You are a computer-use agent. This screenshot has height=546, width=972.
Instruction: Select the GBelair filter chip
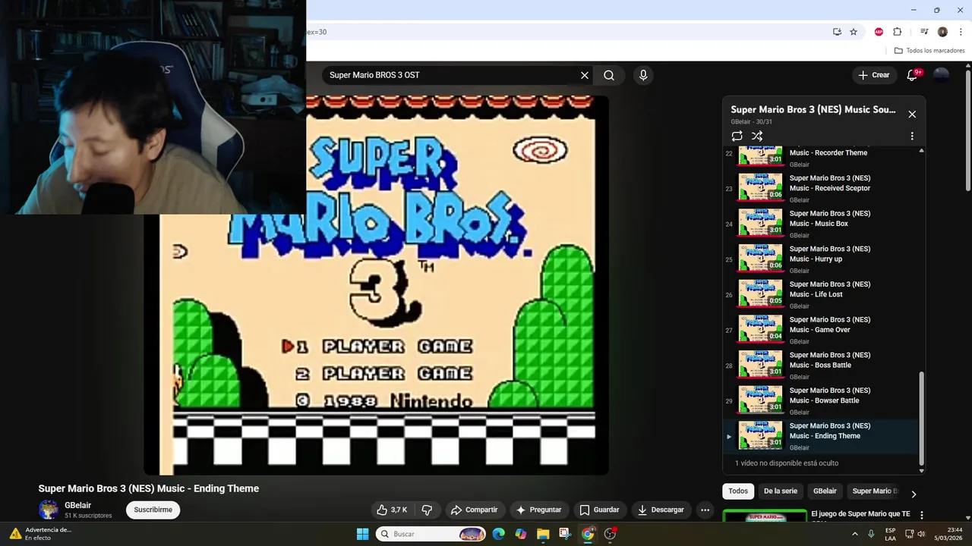(825, 491)
